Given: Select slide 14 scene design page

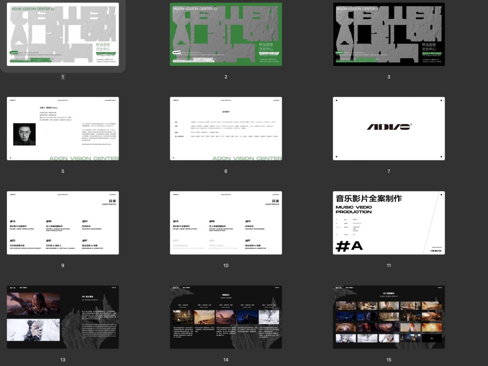Looking at the screenshot, I should pyautogui.click(x=226, y=317).
